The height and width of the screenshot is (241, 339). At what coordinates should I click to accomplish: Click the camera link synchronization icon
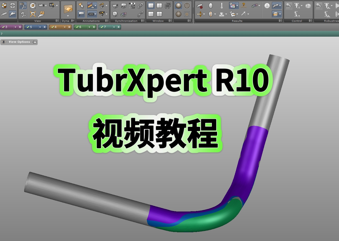point(115,5)
